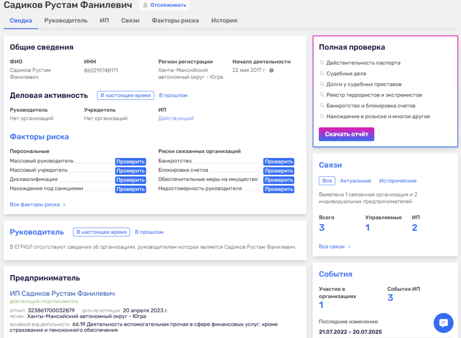Toggle Деловая активность to В прошлом
Image resolution: width=461 pixels, height=338 pixels.
[173, 95]
